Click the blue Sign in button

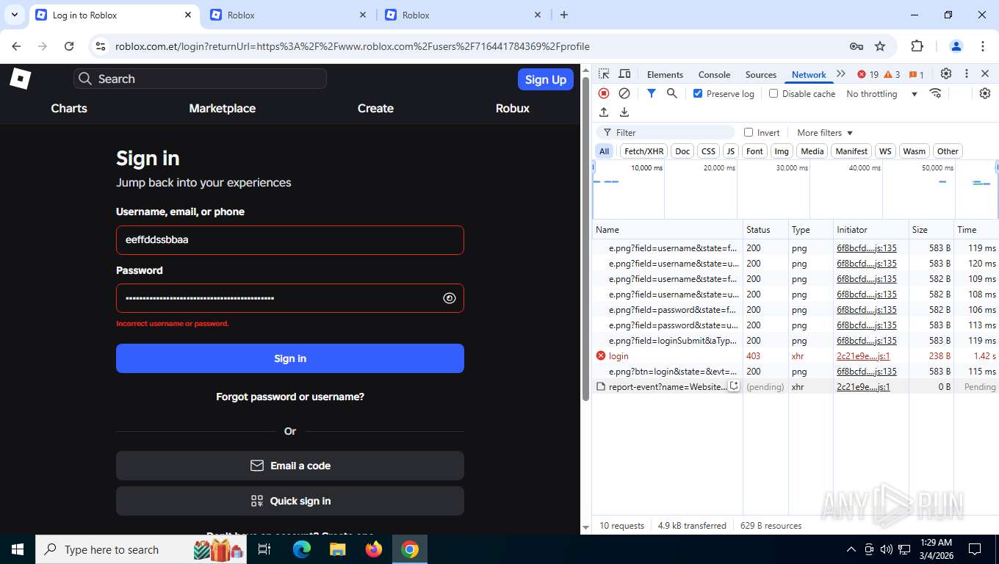point(290,358)
